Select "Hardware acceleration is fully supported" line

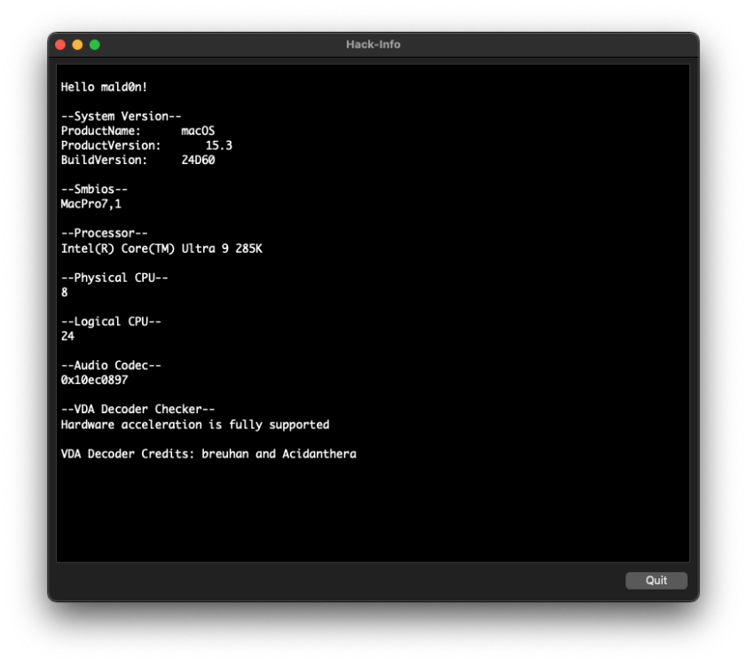(195, 425)
